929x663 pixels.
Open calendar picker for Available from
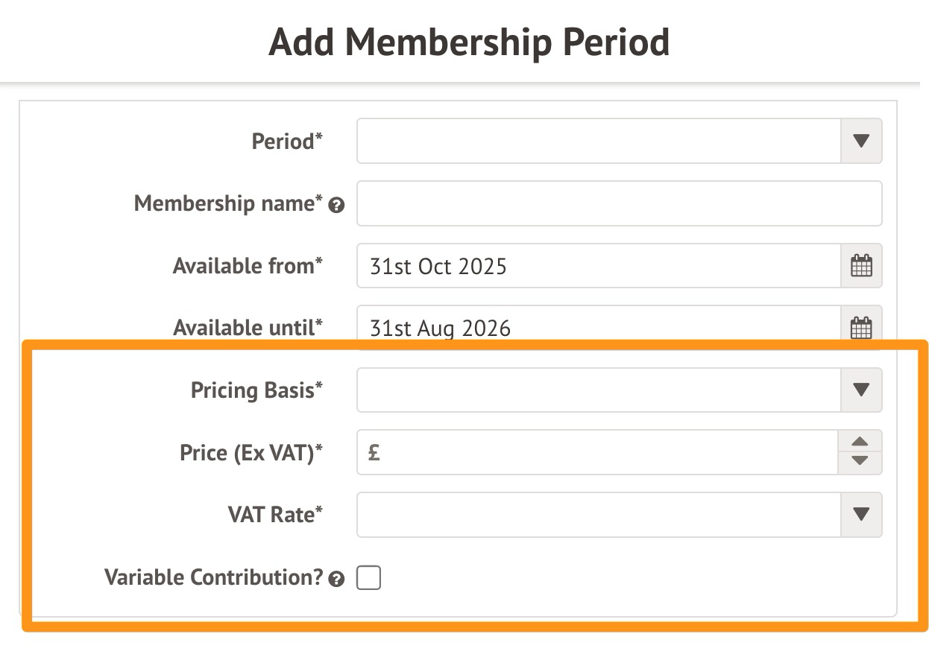(861, 266)
